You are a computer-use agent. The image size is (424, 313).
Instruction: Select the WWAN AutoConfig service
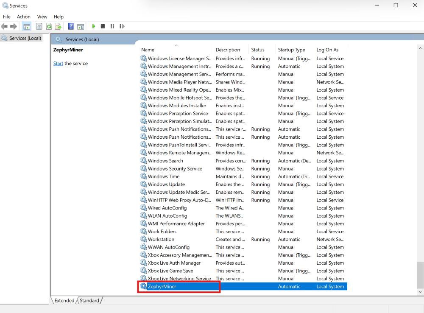(243, 247)
